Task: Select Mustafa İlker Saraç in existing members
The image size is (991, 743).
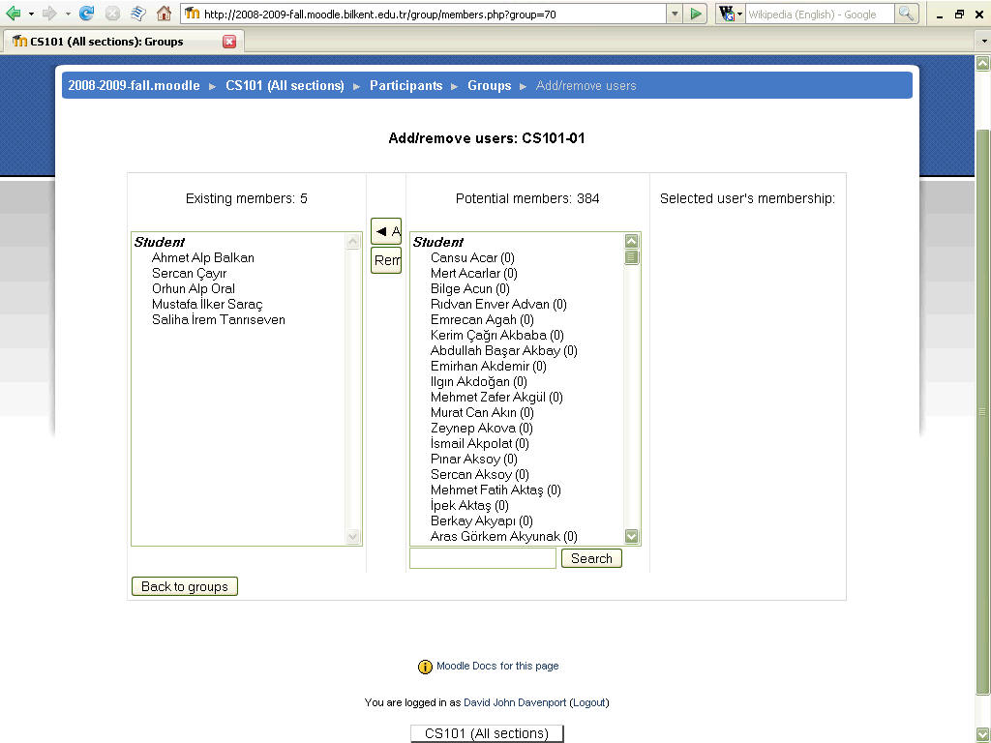Action: pyautogui.click(x=207, y=304)
